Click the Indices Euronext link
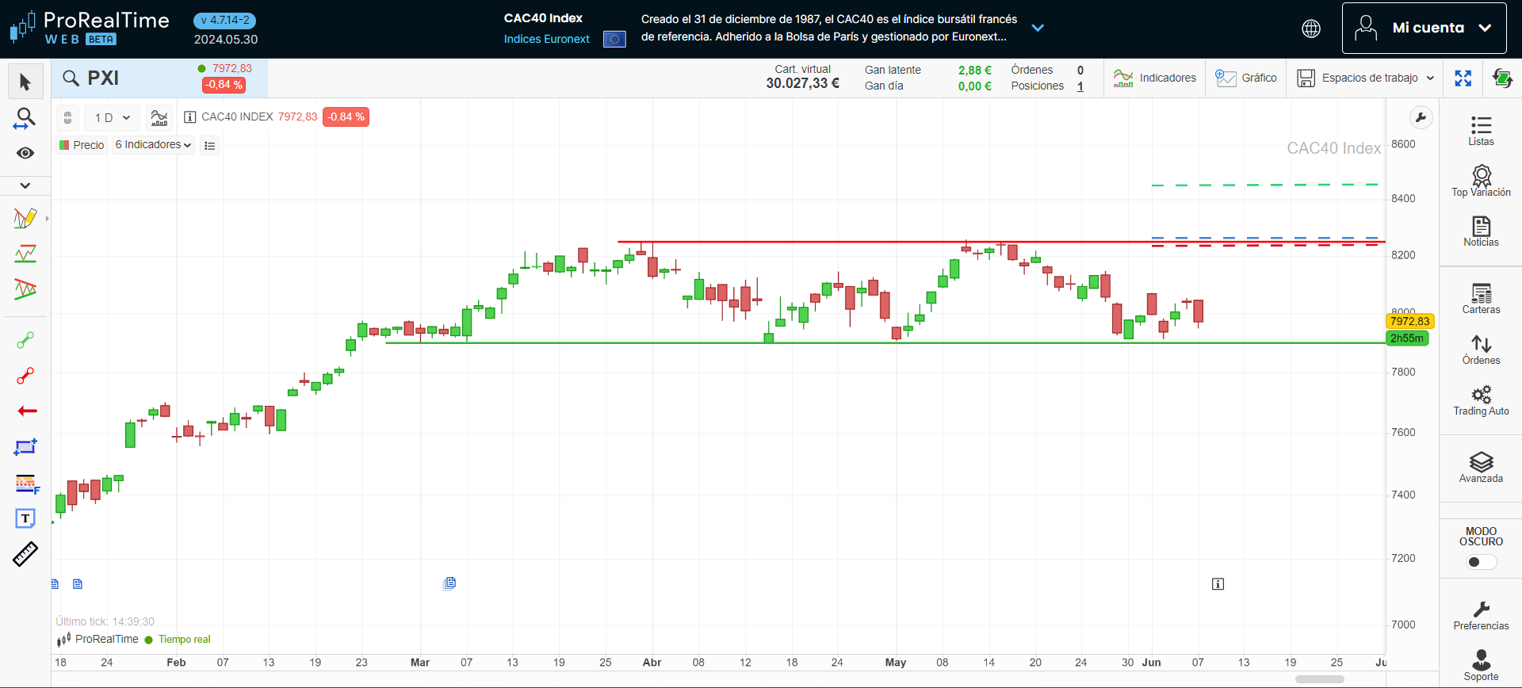 coord(546,39)
